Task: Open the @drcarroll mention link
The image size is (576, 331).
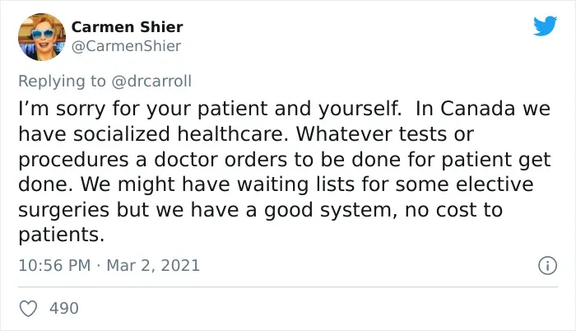Action: tap(151, 81)
